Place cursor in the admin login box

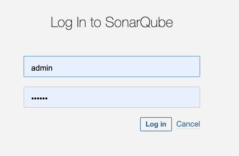pyautogui.click(x=112, y=67)
